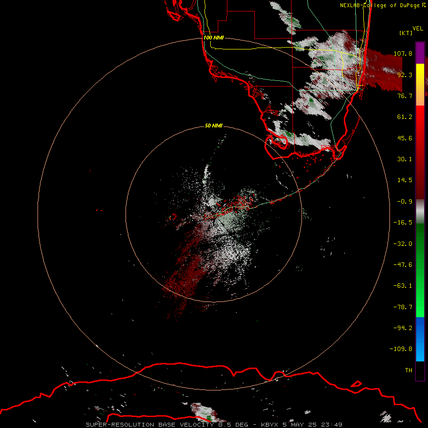Click SUPER-RESOLUTION BASE VELOCITY in the caption
The image size is (428, 428).
pos(150,425)
